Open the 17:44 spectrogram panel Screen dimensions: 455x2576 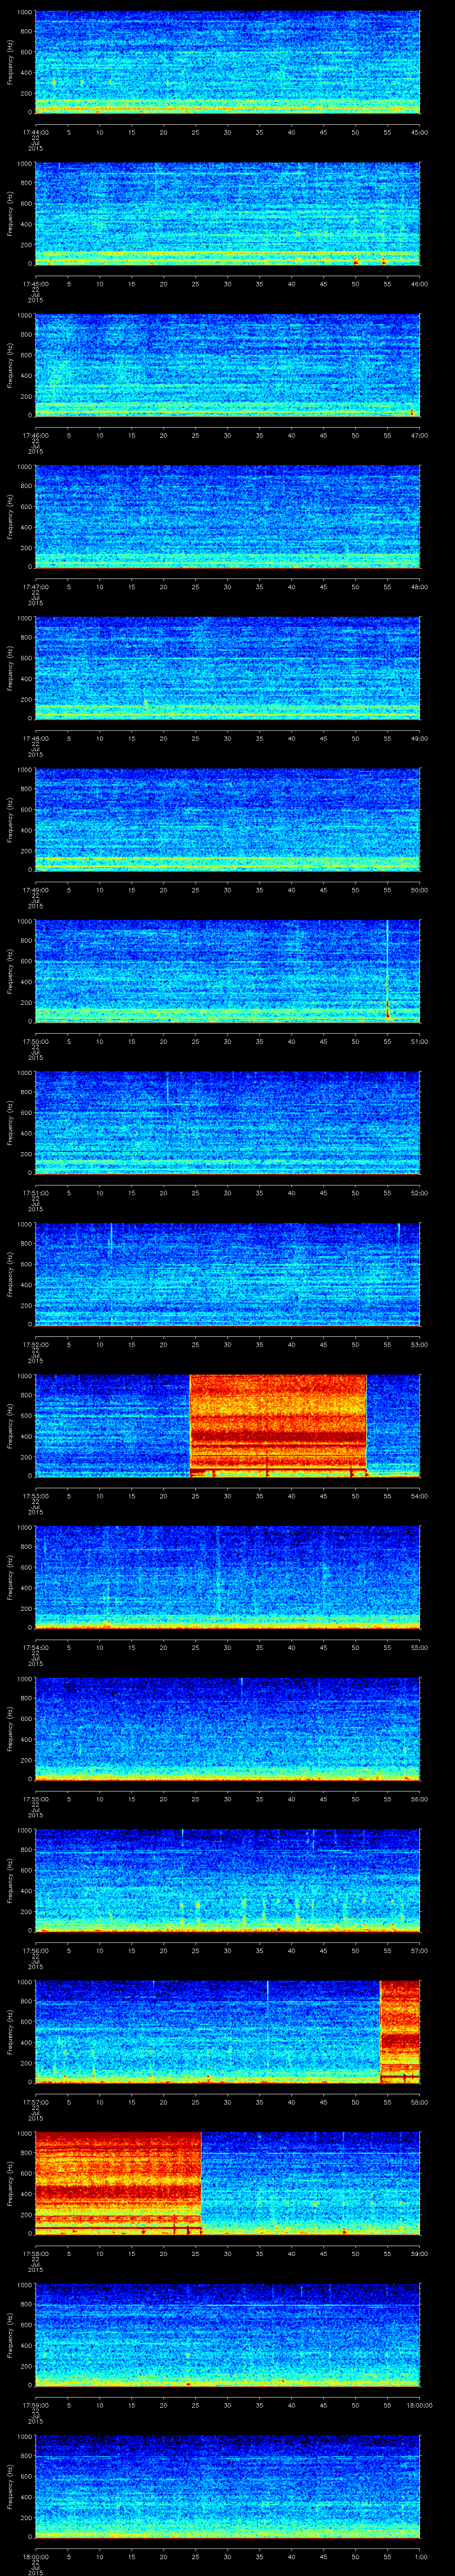227,62
